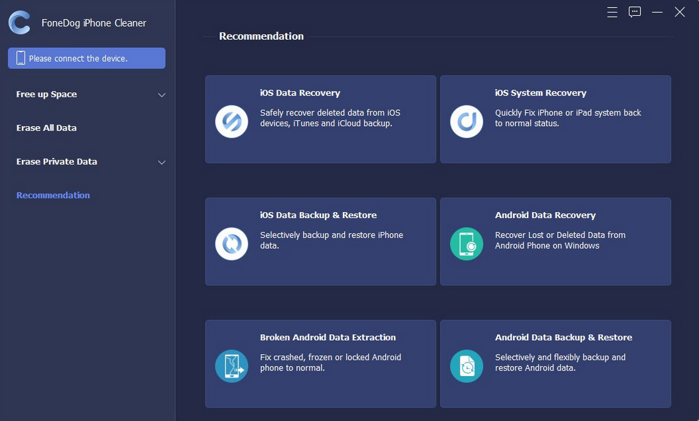Open the Recommendation sidebar item
Image resolution: width=699 pixels, height=421 pixels.
53,195
